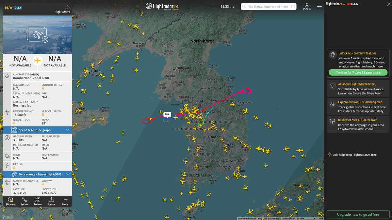Click the GPS jamming map icon

pos(332,104)
